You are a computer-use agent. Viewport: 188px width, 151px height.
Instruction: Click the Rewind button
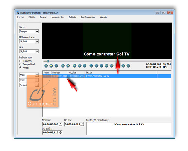tap(75, 66)
